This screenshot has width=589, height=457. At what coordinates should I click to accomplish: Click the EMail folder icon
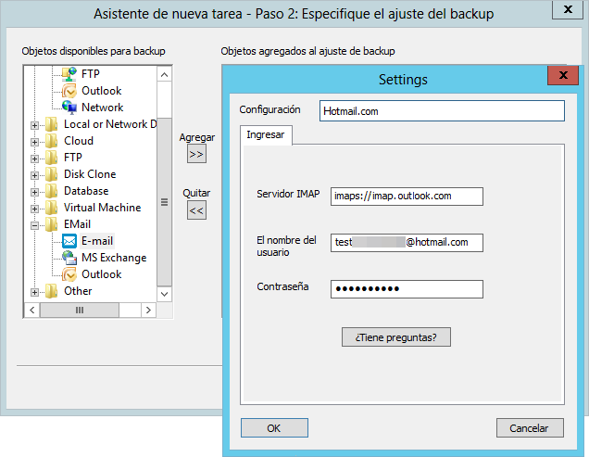click(52, 224)
